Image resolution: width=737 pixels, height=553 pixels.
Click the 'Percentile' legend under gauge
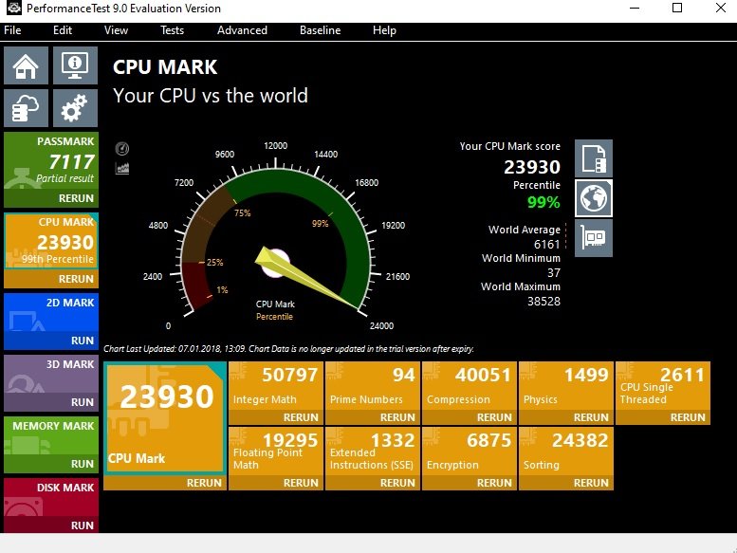(x=274, y=316)
